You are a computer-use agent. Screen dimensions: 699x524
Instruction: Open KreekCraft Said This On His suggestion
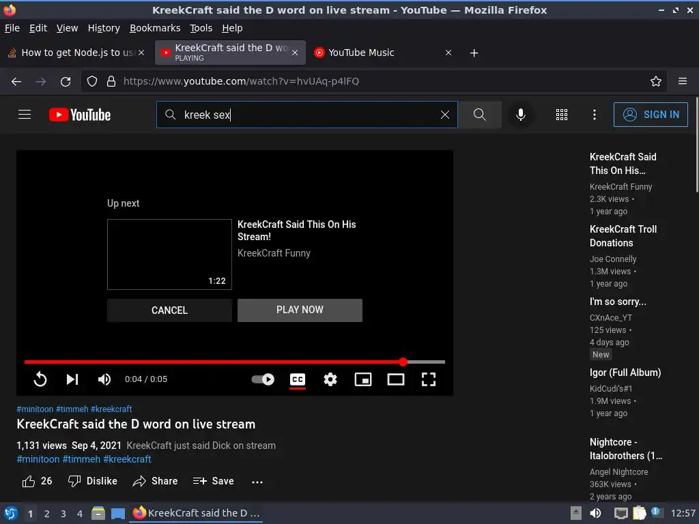pyautogui.click(x=623, y=164)
